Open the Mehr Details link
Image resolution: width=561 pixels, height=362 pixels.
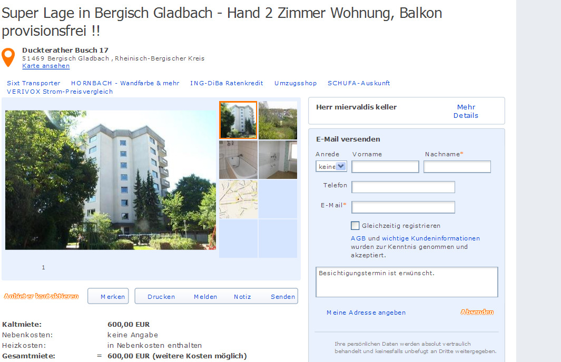(466, 111)
